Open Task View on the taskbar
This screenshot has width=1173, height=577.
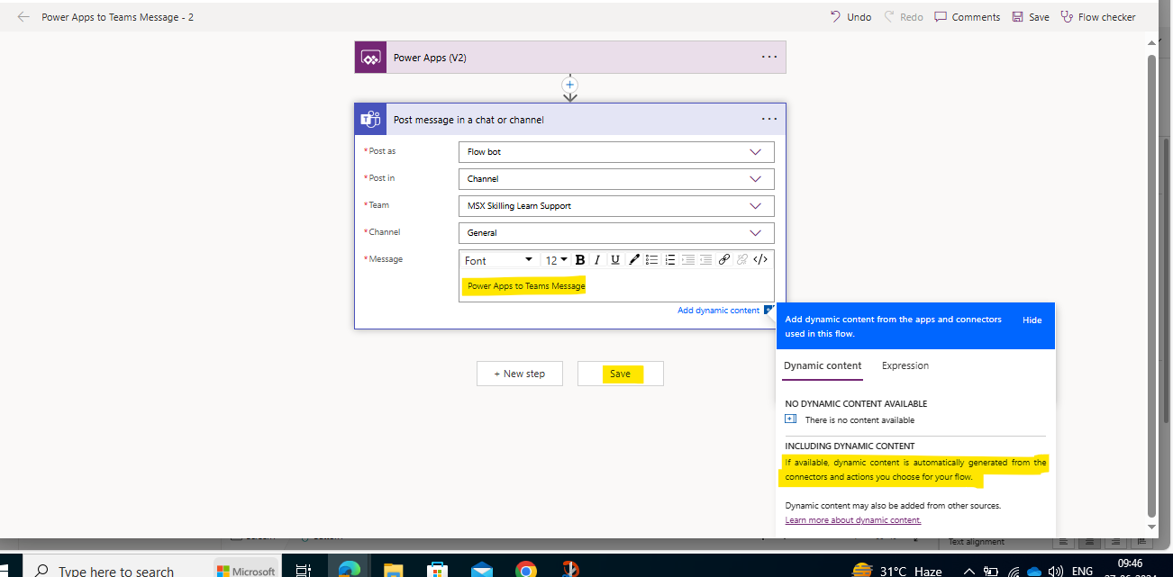(x=303, y=571)
